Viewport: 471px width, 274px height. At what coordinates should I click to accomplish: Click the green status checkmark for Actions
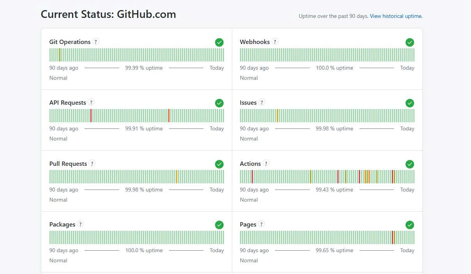click(x=409, y=164)
